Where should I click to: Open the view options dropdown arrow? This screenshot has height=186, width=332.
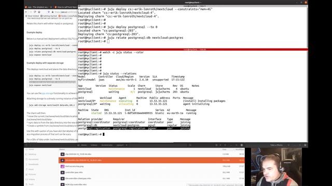click(x=220, y=145)
